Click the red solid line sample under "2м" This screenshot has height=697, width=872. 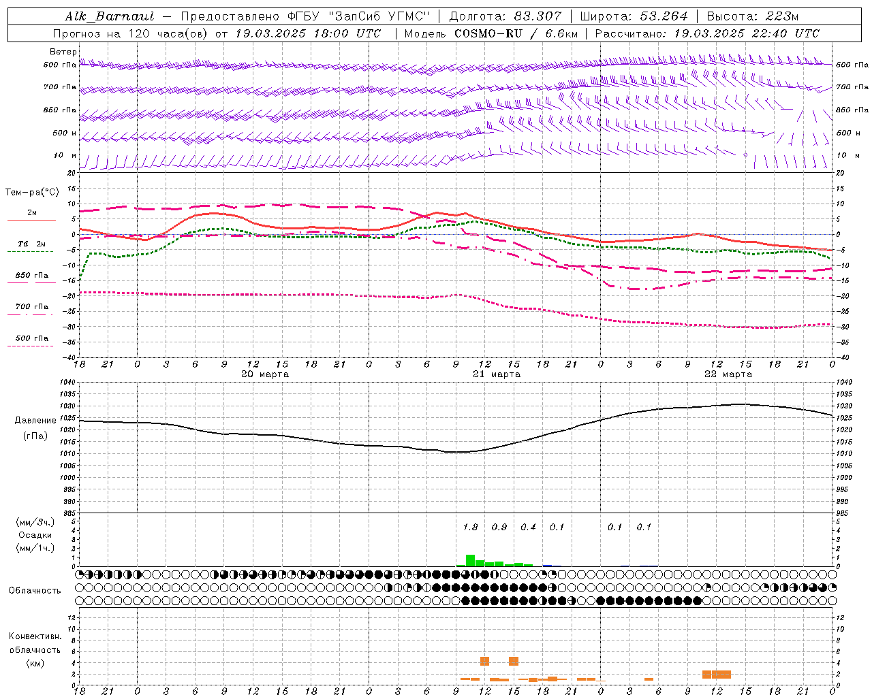31,221
